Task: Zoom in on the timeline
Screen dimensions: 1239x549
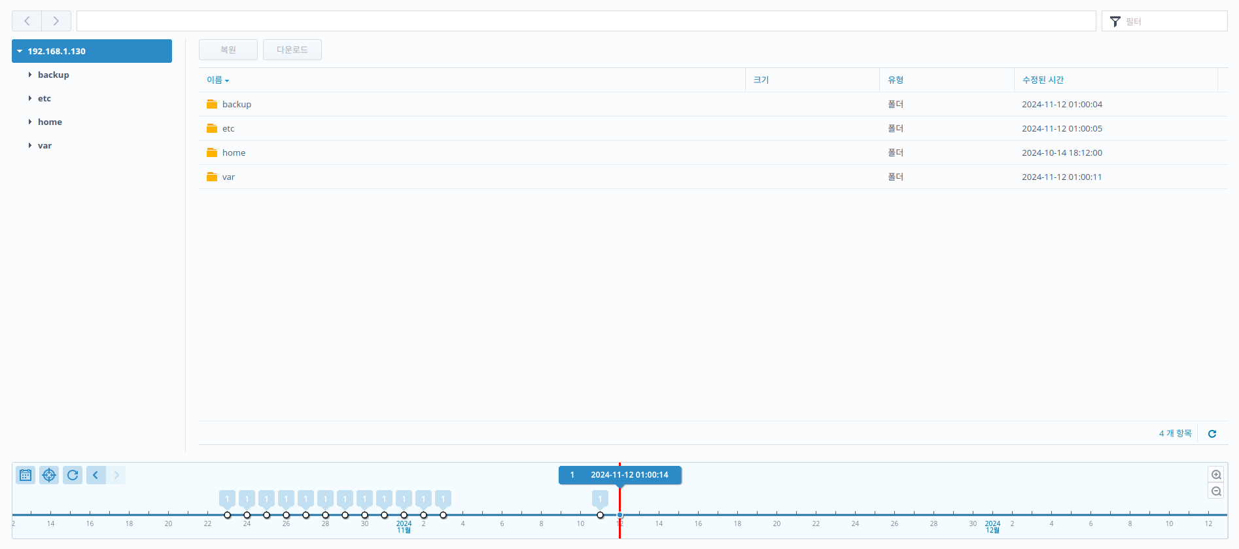Action: click(1216, 475)
